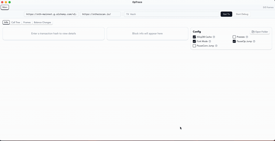Viewport: 275px width, 141px height.
Task: Focus the TX Hash input field
Action: click(x=171, y=14)
